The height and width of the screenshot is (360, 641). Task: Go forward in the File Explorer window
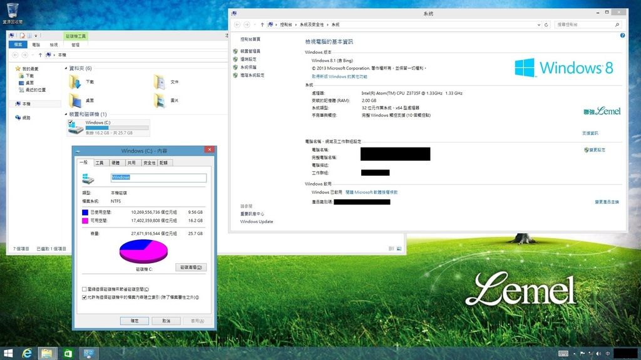coord(24,55)
